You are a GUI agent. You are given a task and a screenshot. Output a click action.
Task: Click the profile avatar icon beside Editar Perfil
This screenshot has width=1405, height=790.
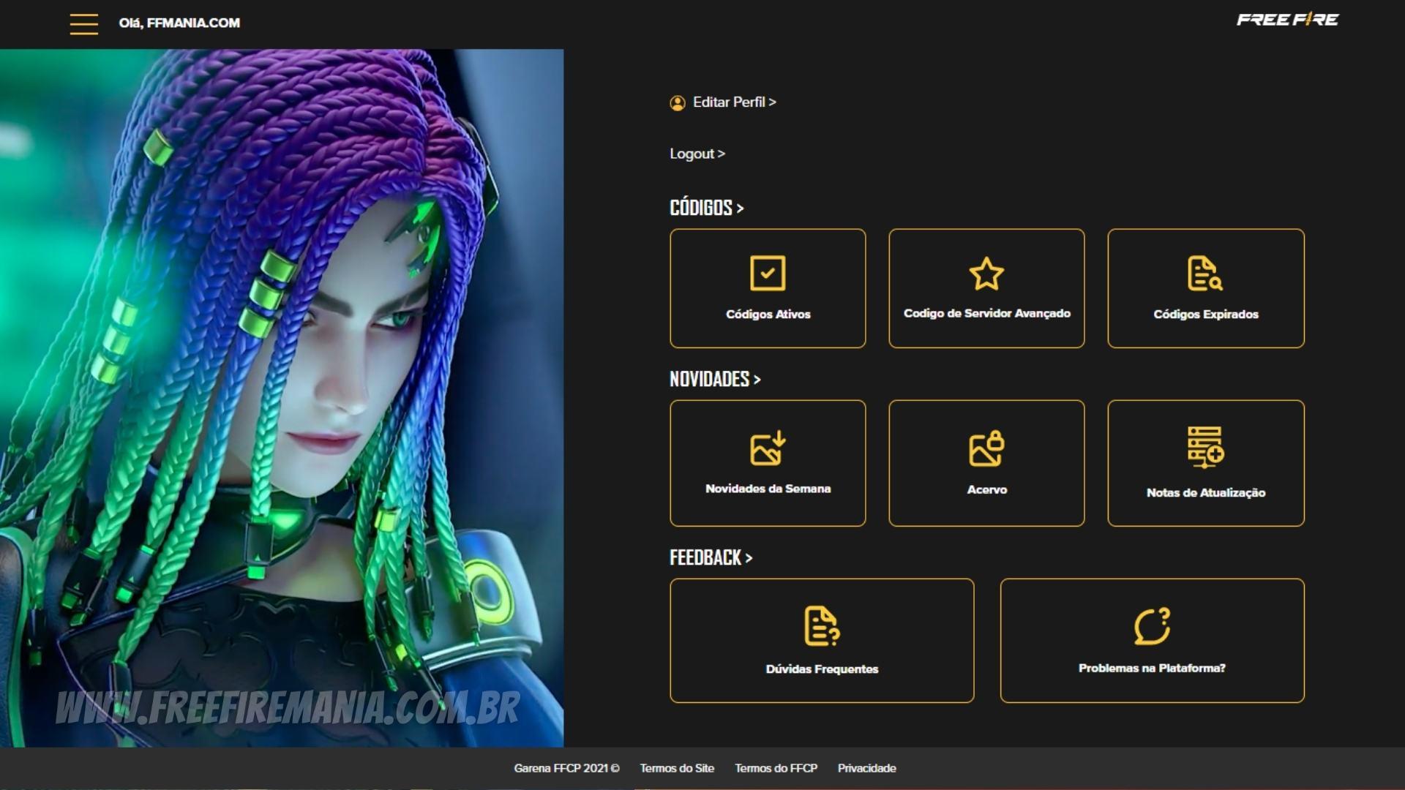point(678,103)
